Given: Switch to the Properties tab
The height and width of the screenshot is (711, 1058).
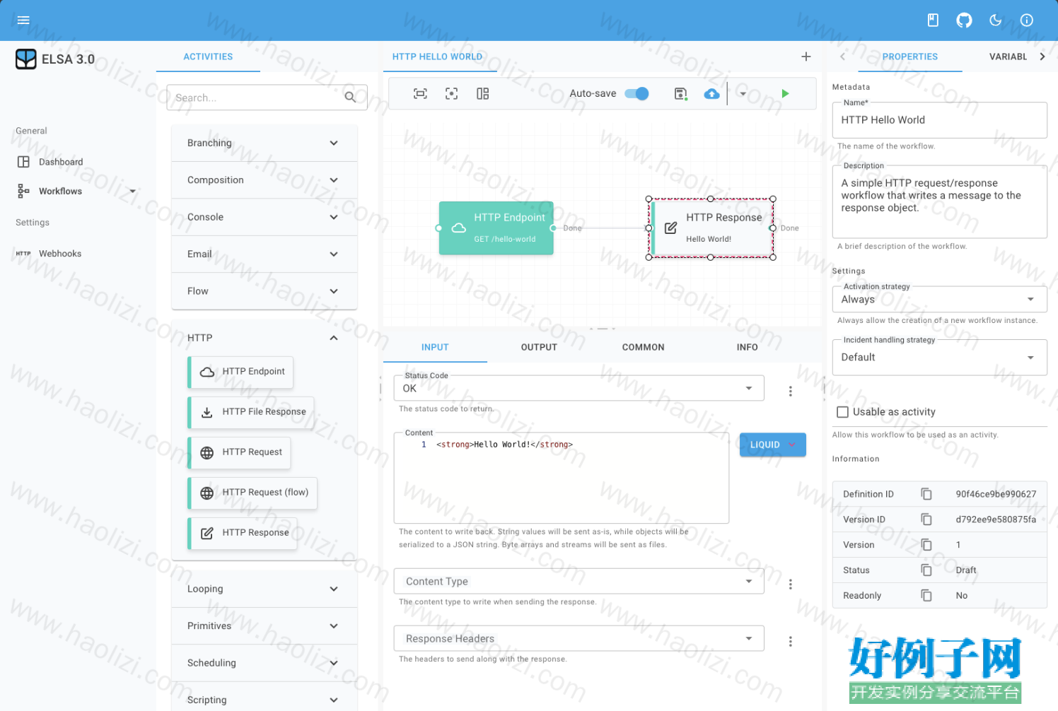Looking at the screenshot, I should (x=910, y=57).
